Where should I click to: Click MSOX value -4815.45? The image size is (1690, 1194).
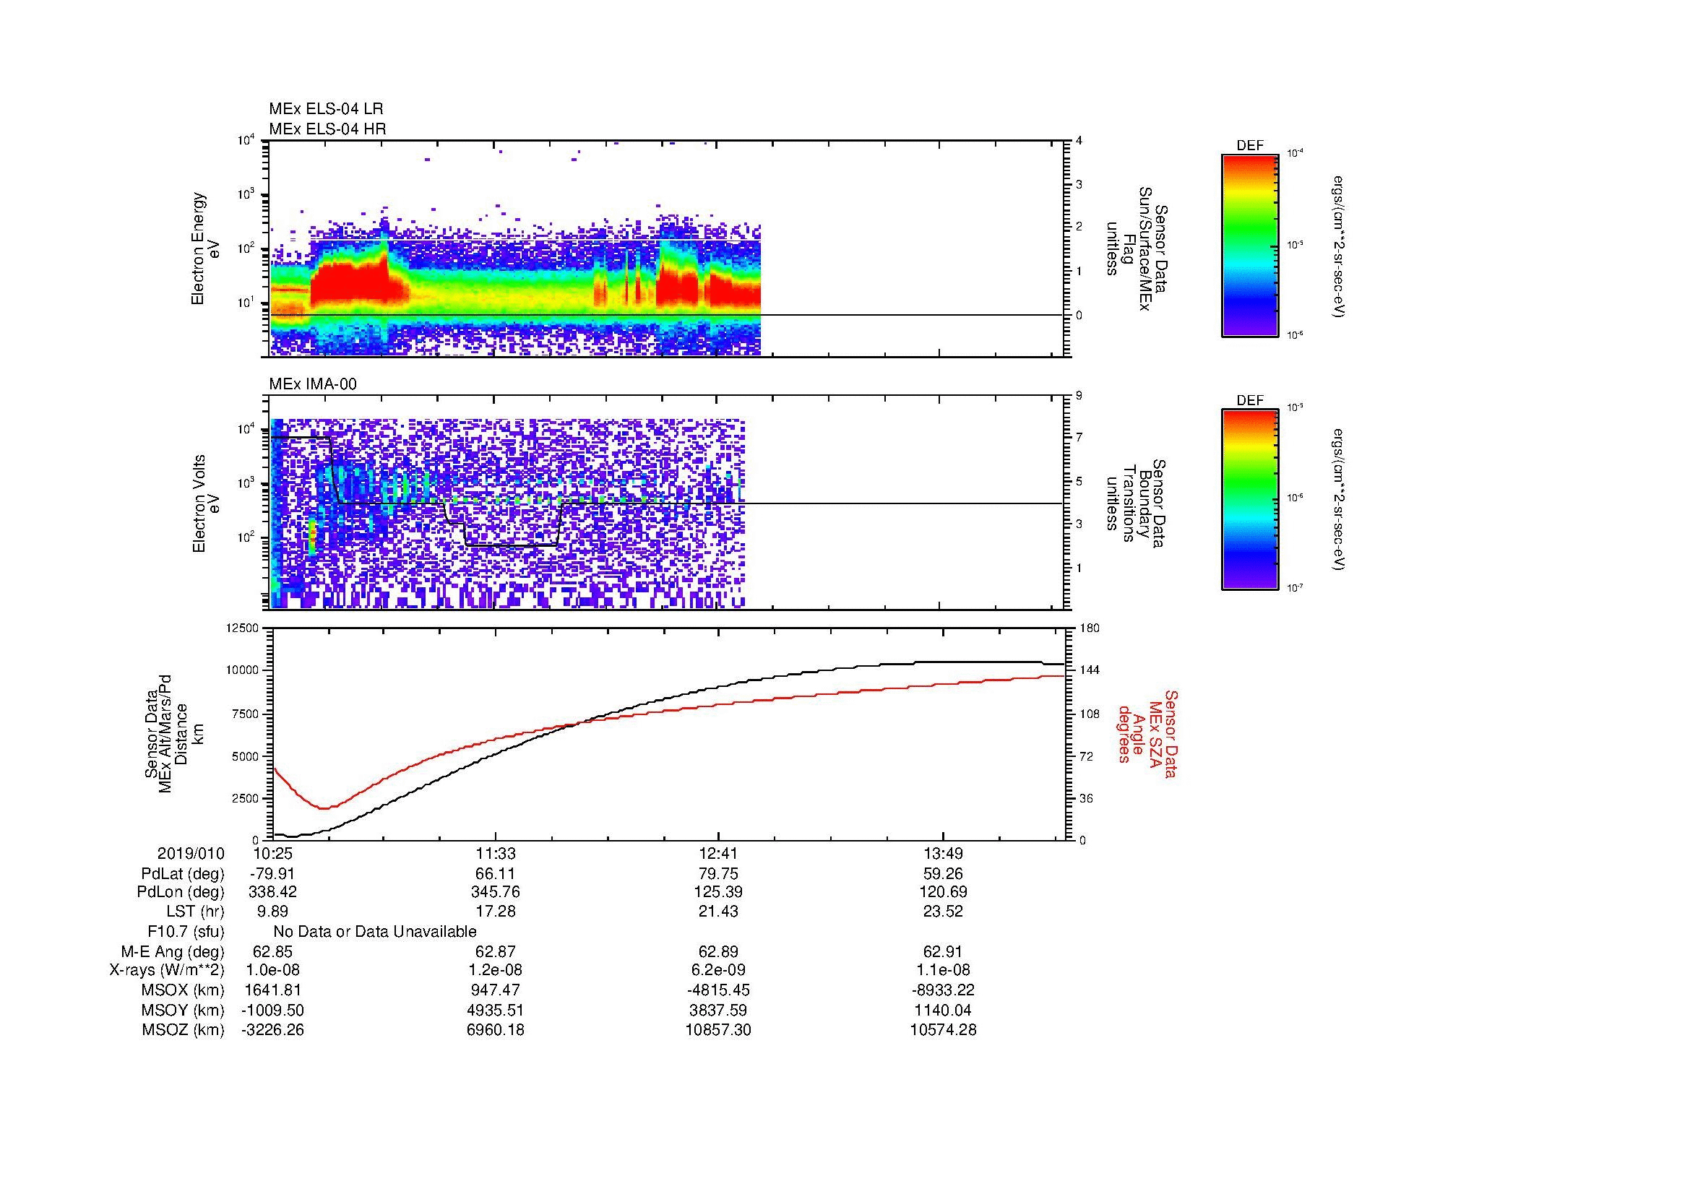click(x=718, y=991)
